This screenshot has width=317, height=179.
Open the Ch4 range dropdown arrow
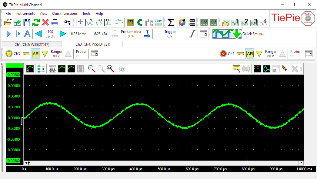point(259,54)
